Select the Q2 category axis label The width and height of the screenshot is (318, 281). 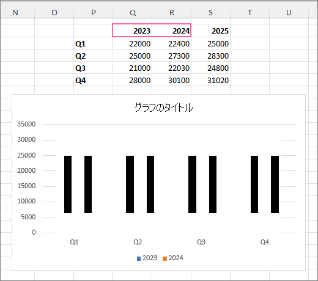click(138, 242)
